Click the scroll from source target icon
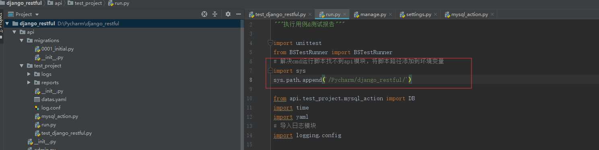 (204, 14)
